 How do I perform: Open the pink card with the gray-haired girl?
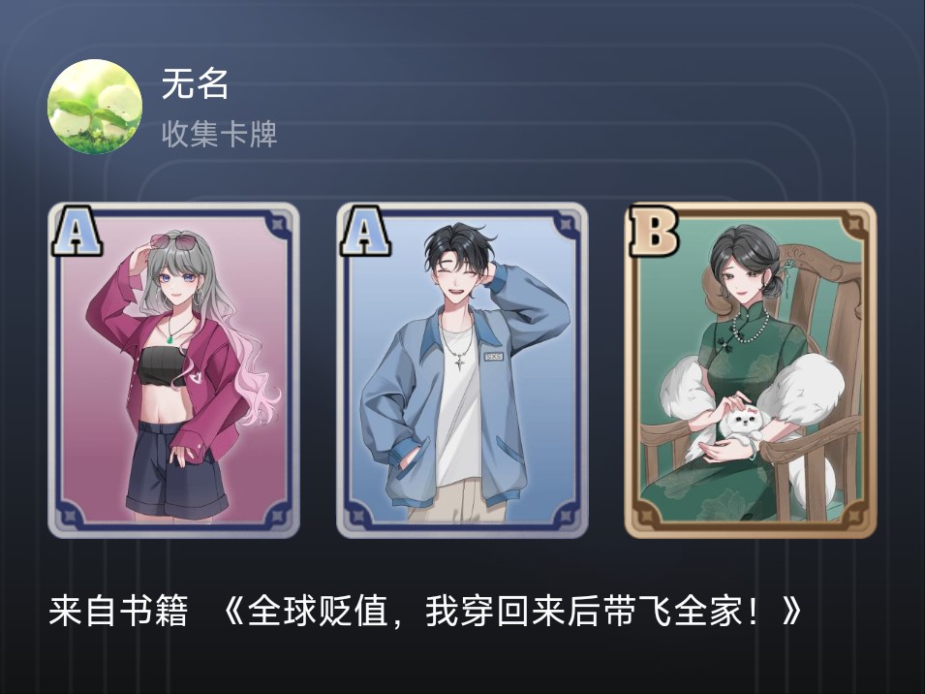pyautogui.click(x=174, y=370)
